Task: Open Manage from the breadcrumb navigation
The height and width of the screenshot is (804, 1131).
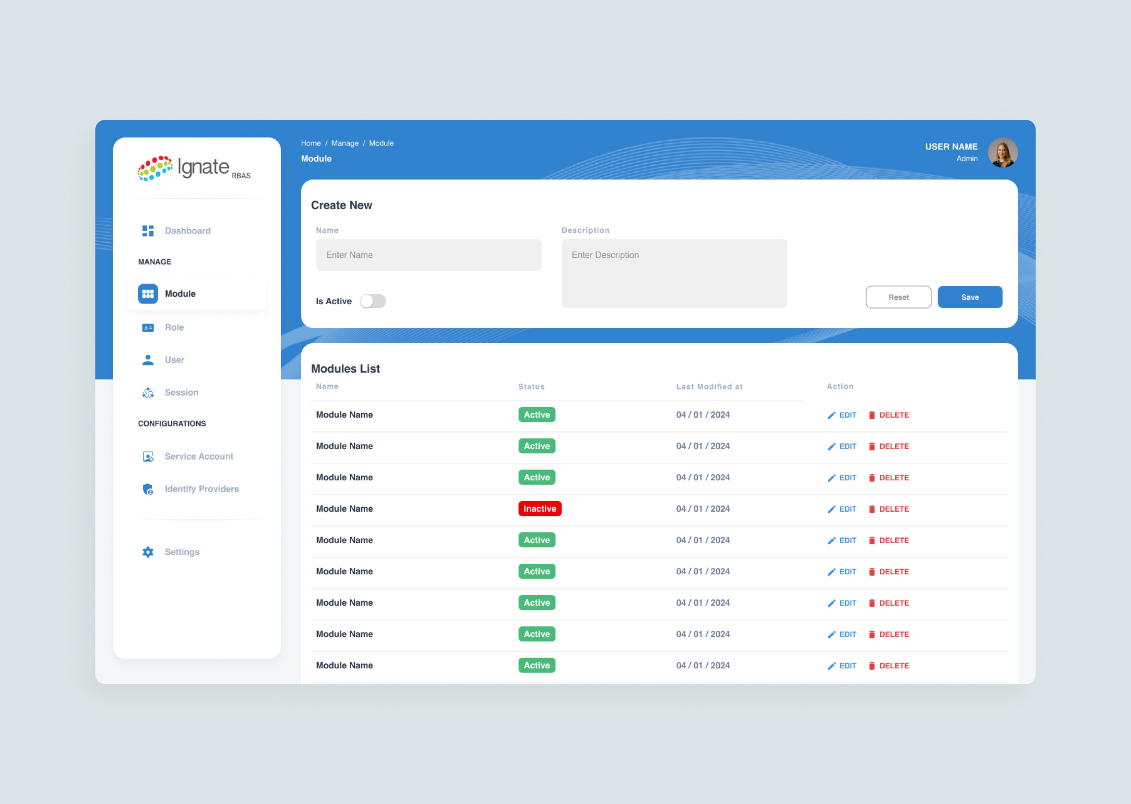Action: pyautogui.click(x=345, y=143)
